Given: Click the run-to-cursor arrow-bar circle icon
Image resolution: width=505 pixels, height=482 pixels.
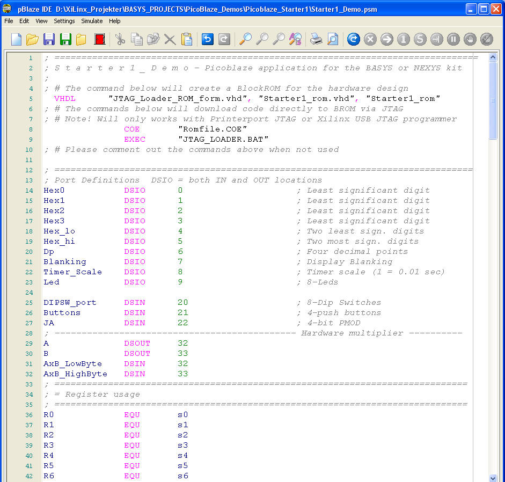Looking at the screenshot, I should [437, 39].
